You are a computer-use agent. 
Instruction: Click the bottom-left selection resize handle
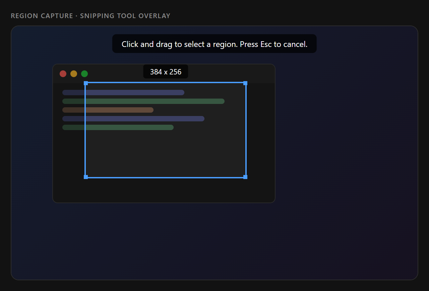tap(86, 177)
